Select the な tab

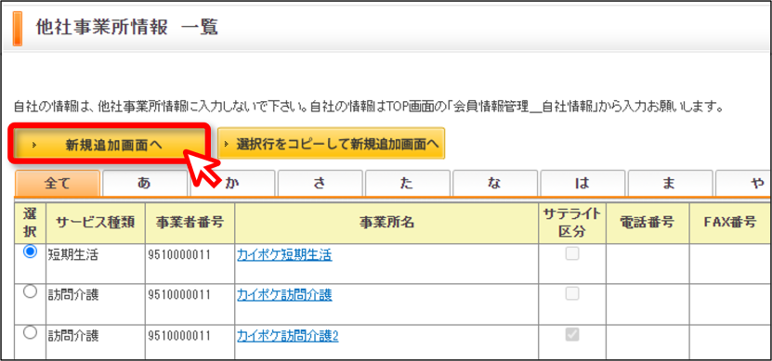(x=495, y=183)
